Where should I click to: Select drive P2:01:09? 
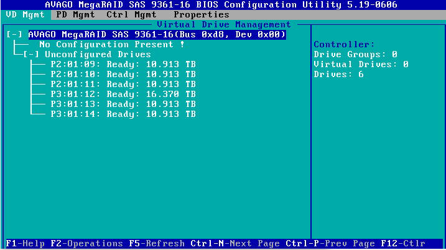(x=123, y=65)
